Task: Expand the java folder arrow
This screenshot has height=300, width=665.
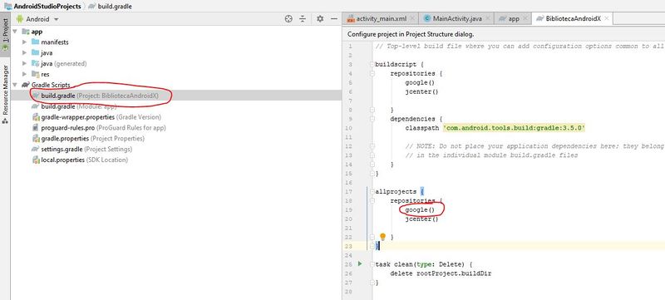Action: (x=24, y=53)
